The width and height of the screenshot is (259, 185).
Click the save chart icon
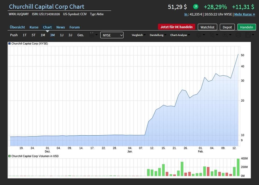click(248, 35)
